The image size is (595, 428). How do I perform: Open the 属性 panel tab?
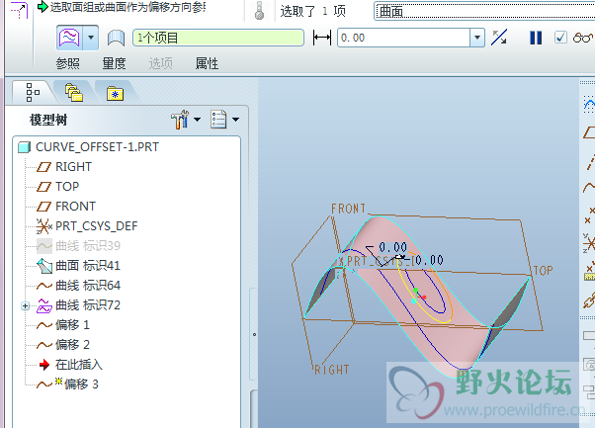207,63
